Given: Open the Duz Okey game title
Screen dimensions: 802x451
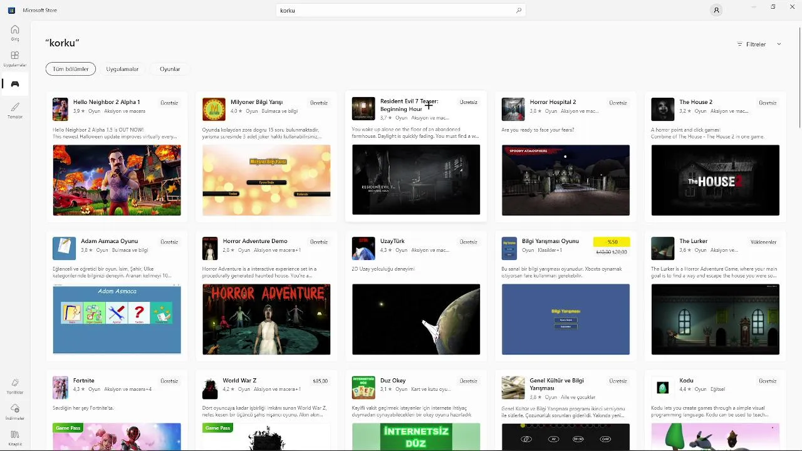Looking at the screenshot, I should click(x=392, y=381).
